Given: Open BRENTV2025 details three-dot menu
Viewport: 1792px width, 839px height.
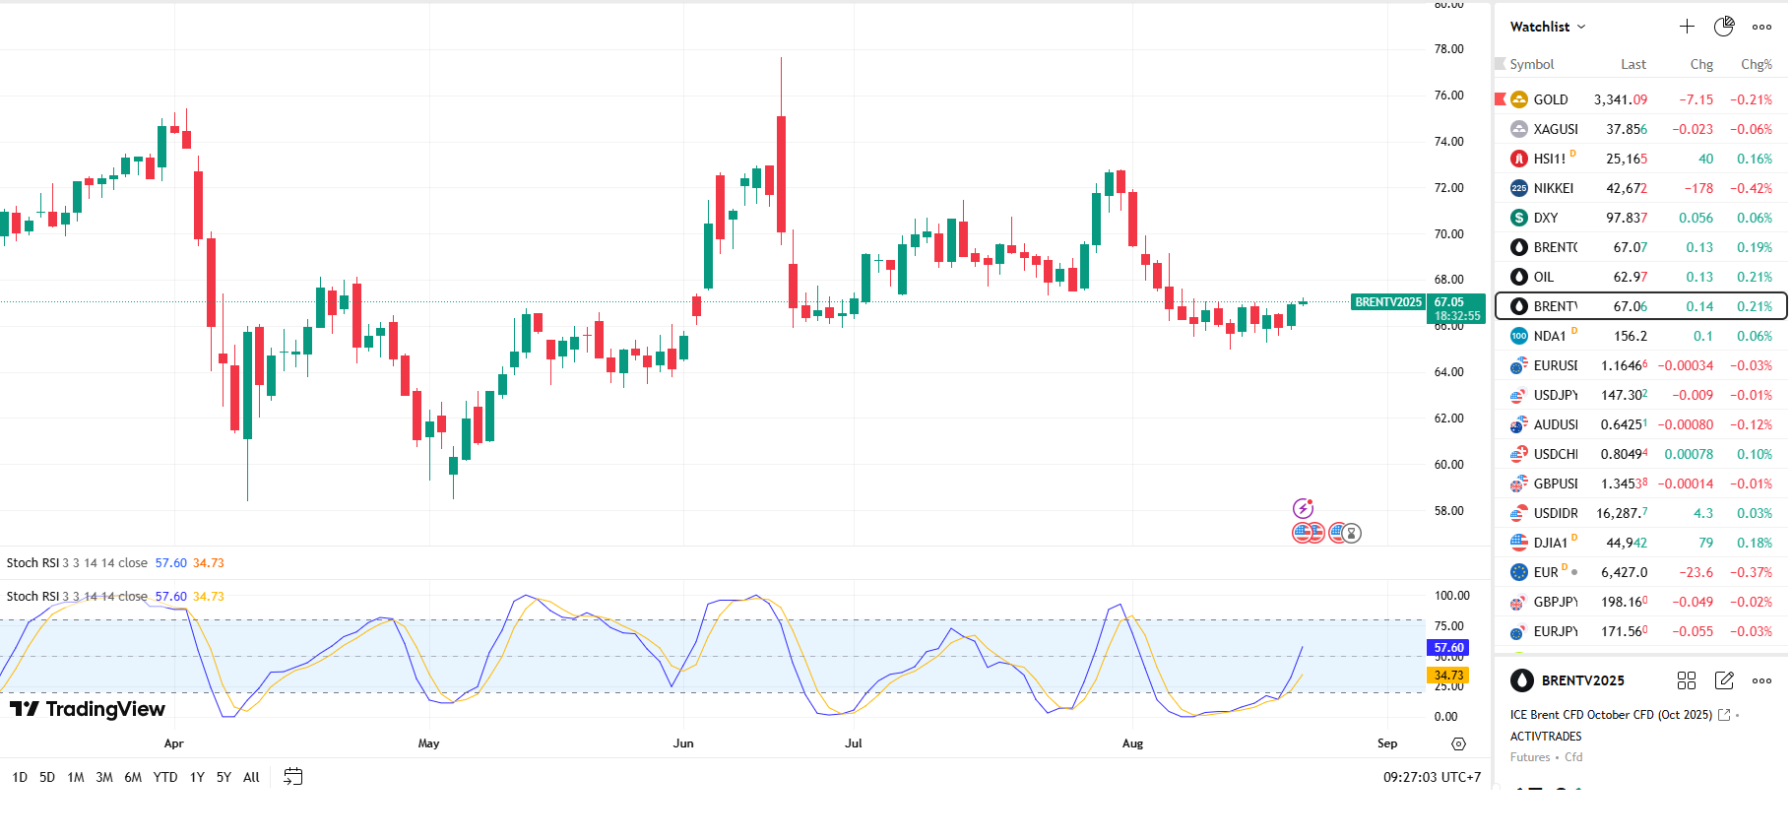Looking at the screenshot, I should coord(1761,680).
